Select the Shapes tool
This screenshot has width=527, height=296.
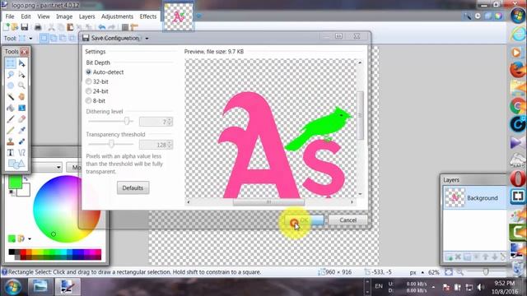tap(16, 164)
